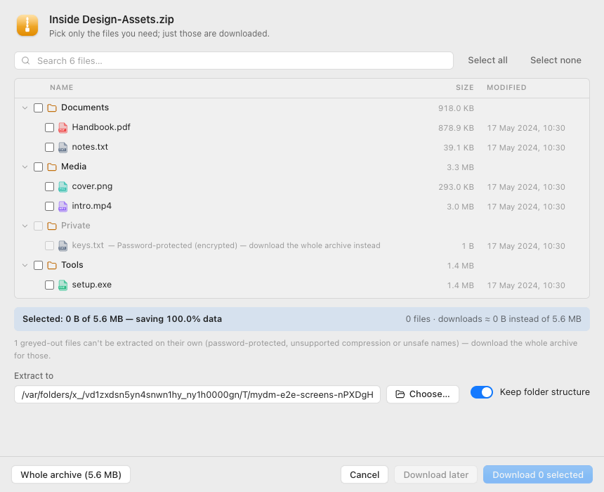Click the setup.exe file name
604x492 pixels.
tap(92, 285)
